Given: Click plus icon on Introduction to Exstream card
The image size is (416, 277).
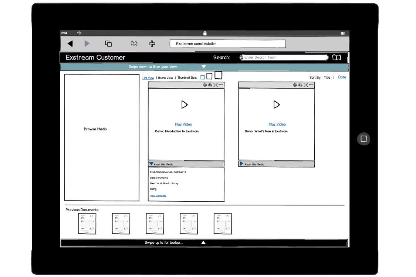Looking at the screenshot, I should 205,85.
